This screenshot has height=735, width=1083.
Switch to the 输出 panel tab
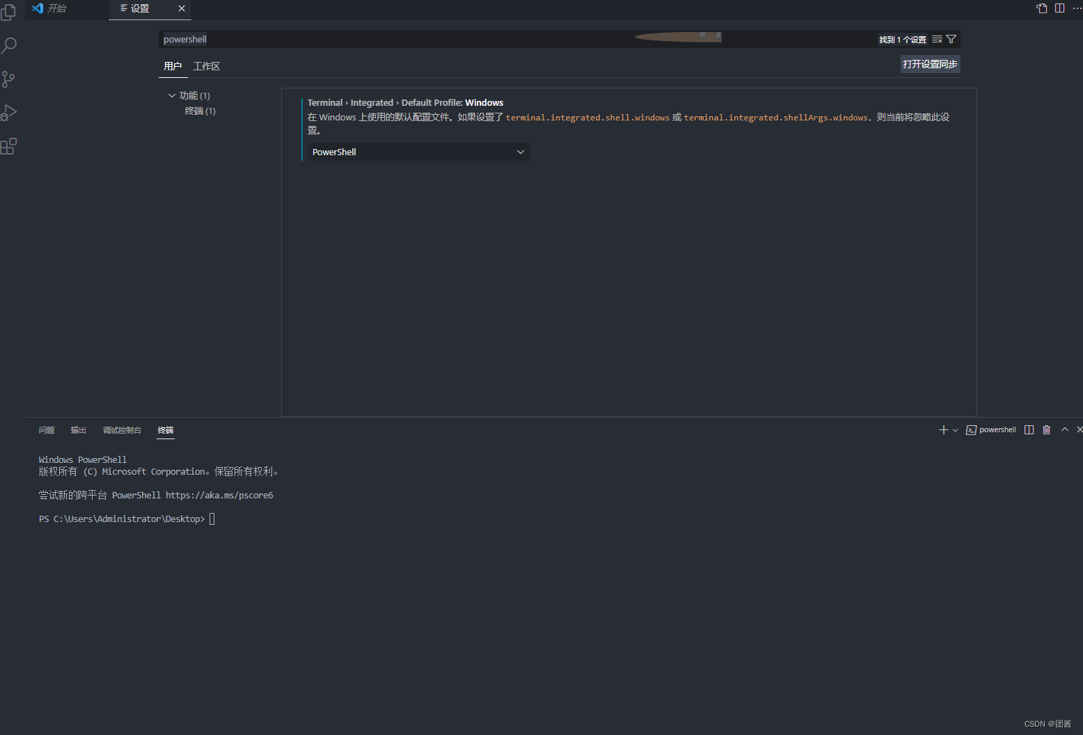[x=78, y=430]
